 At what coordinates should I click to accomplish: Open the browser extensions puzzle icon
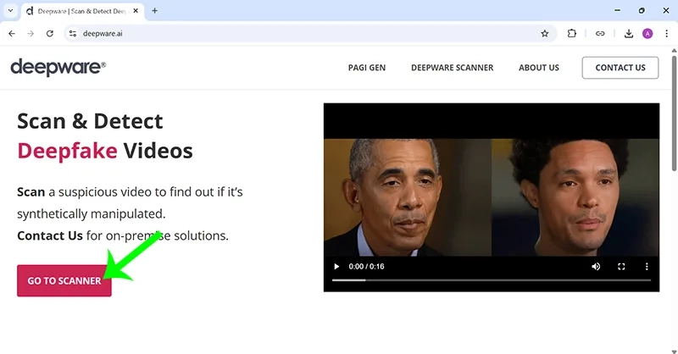572,33
